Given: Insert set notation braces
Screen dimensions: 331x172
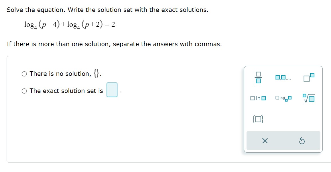Looking at the screenshot, I should [258, 119].
